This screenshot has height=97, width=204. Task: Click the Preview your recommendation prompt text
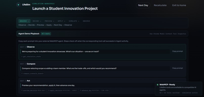click(48, 85)
